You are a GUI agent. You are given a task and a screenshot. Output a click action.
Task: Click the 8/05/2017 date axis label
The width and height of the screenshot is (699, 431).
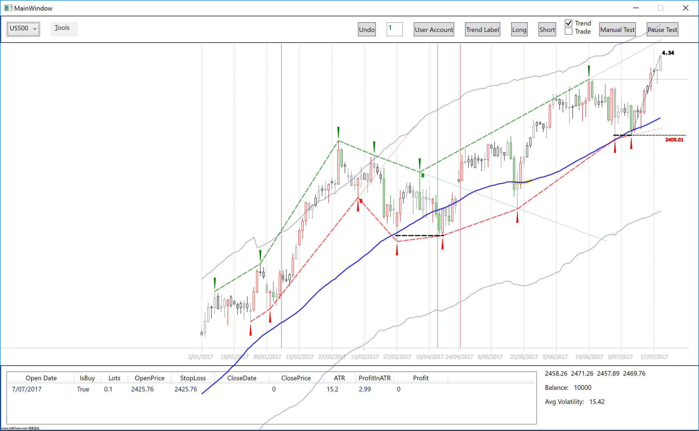pos(490,357)
